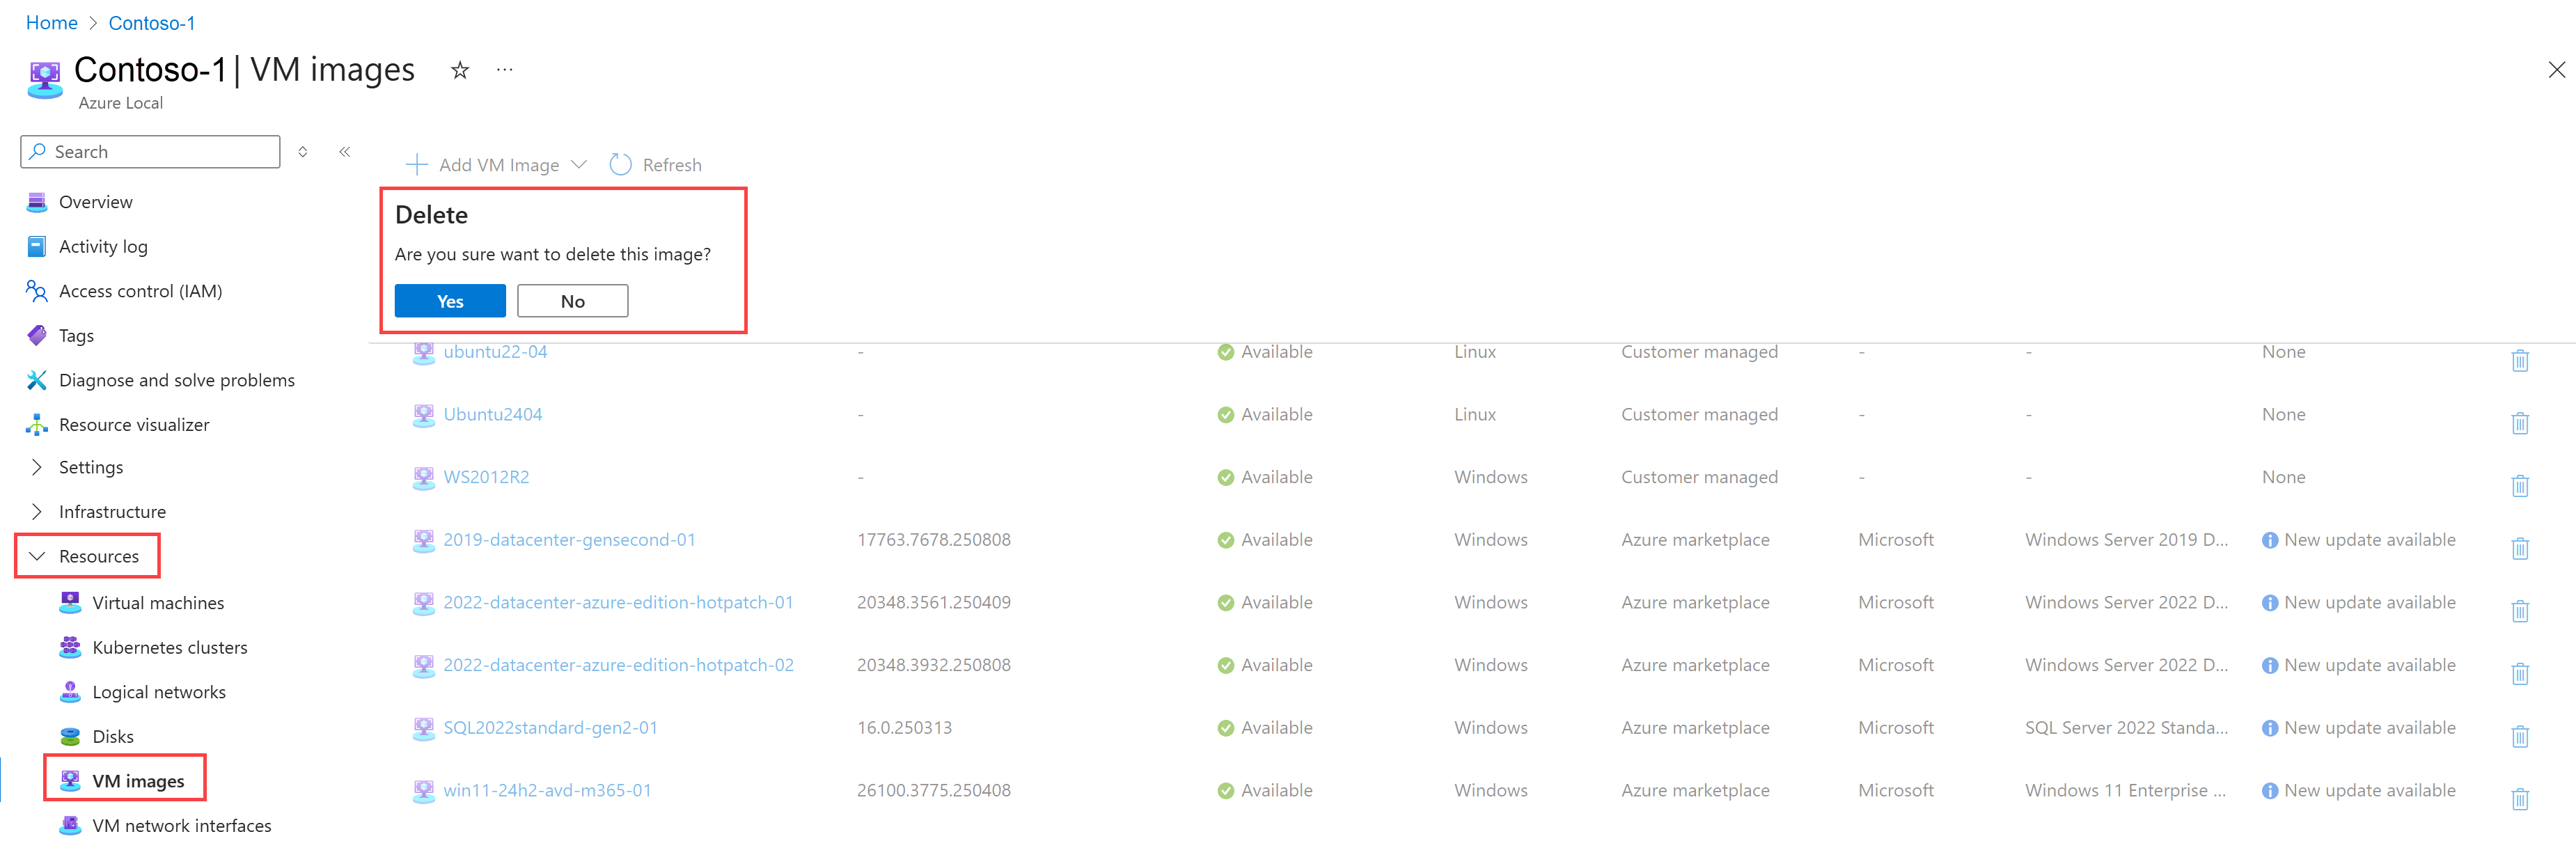The width and height of the screenshot is (2576, 841).
Task: Click trash icon for 2022-datacenter-azure-edition-hotpatch-02
Action: tap(2520, 674)
